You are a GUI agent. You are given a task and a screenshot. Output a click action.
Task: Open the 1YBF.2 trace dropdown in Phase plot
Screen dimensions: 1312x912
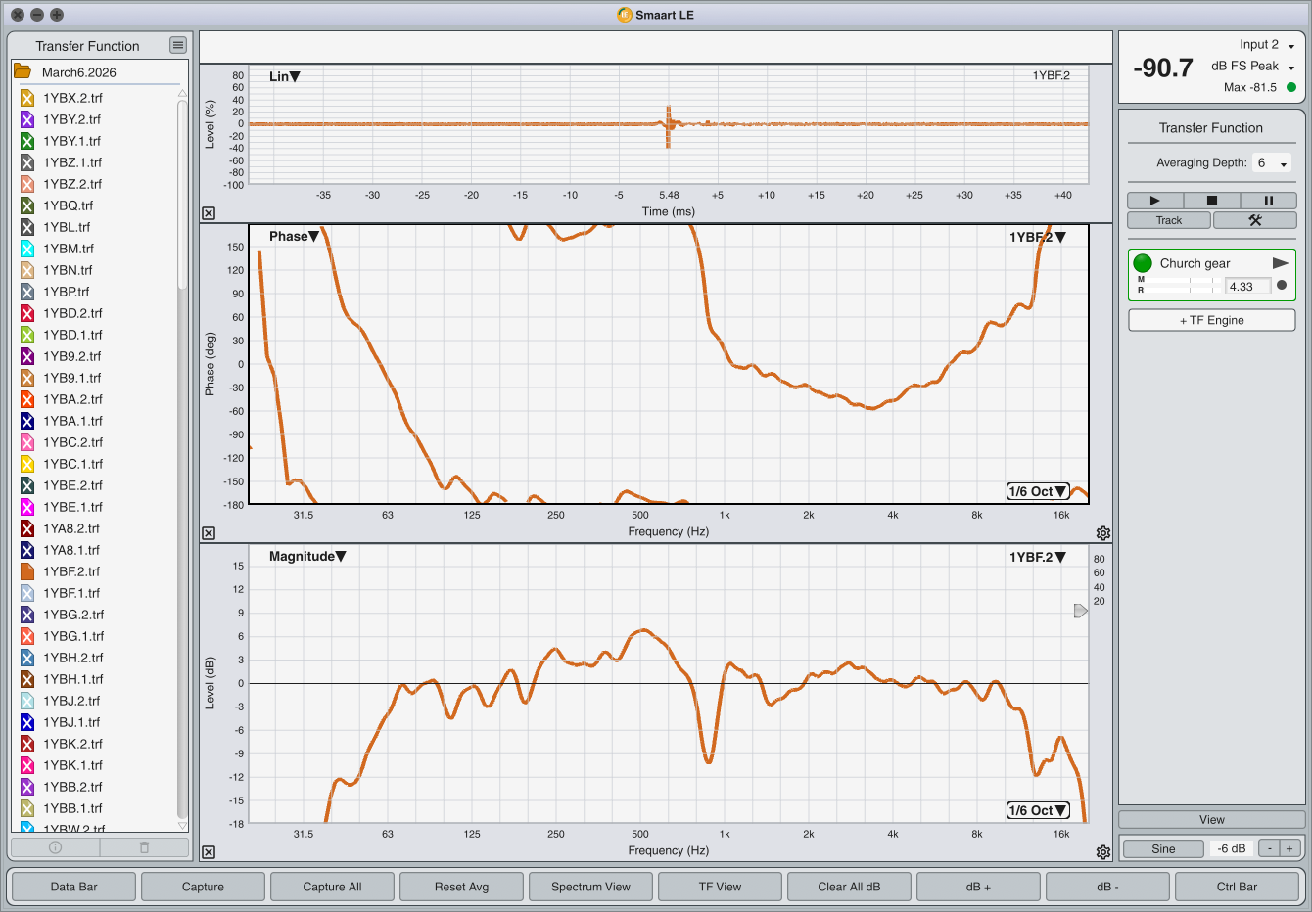click(1038, 237)
